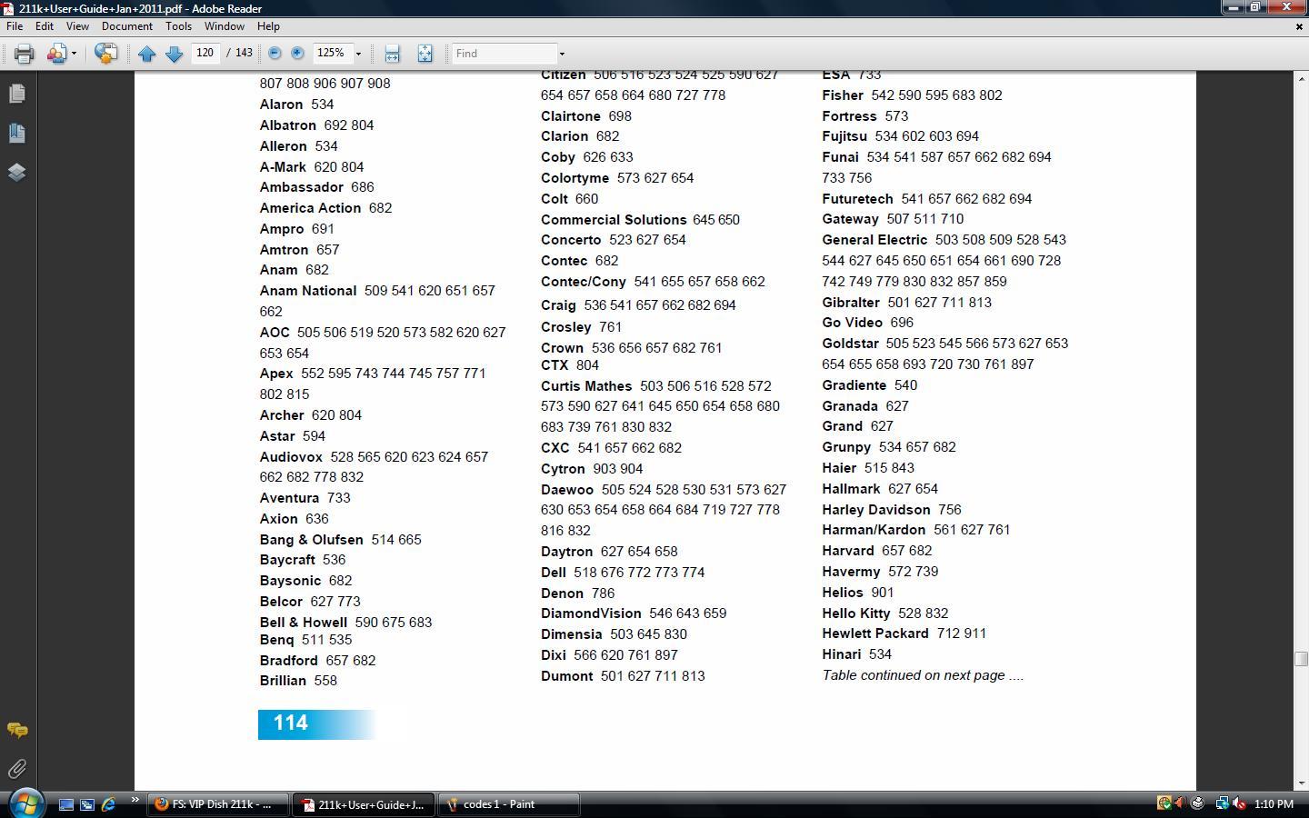Click the network tray icon

click(x=1222, y=803)
